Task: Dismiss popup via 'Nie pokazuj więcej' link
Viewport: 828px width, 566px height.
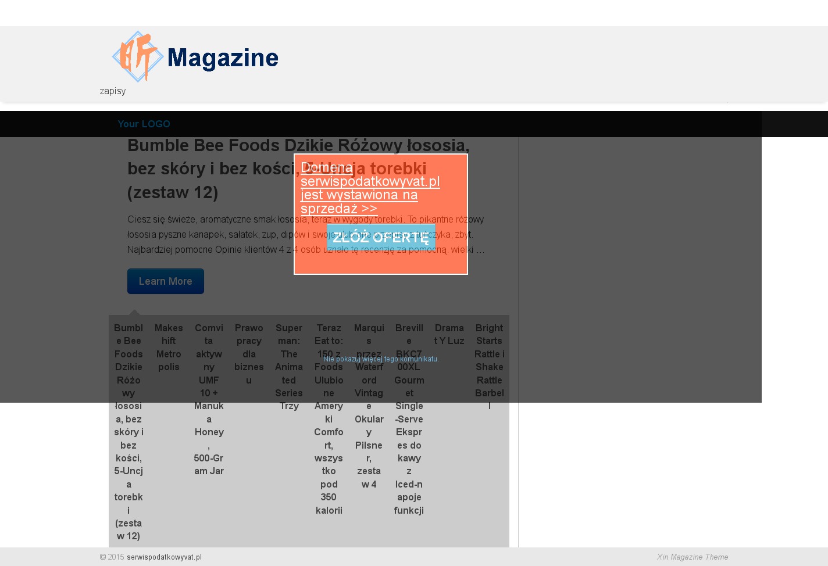Action: click(x=381, y=359)
